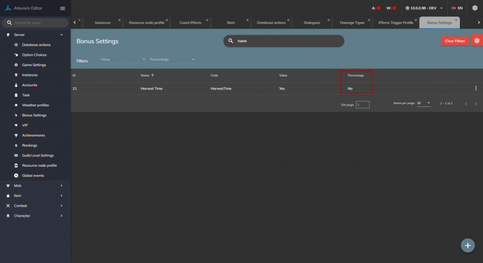The height and width of the screenshot is (263, 483).
Task: Sort the table by Name column
Action: [145, 75]
